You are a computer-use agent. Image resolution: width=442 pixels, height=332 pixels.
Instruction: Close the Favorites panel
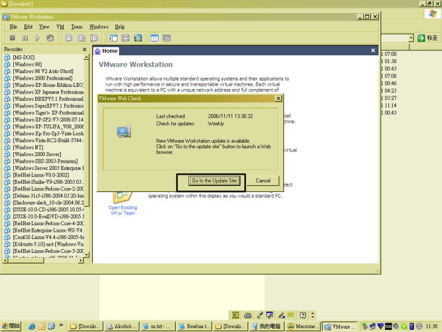tap(85, 49)
